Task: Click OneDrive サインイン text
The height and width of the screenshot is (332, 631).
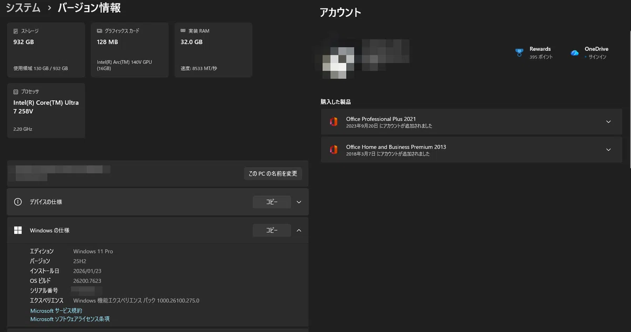Action: coord(598,57)
